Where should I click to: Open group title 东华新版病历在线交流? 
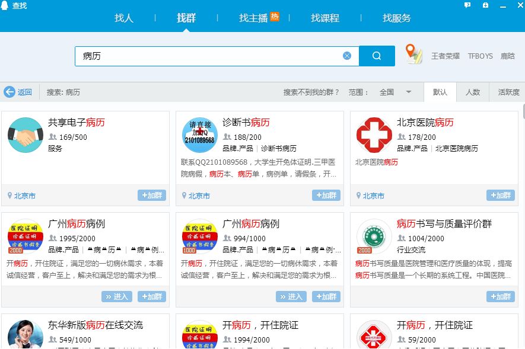click(x=96, y=325)
